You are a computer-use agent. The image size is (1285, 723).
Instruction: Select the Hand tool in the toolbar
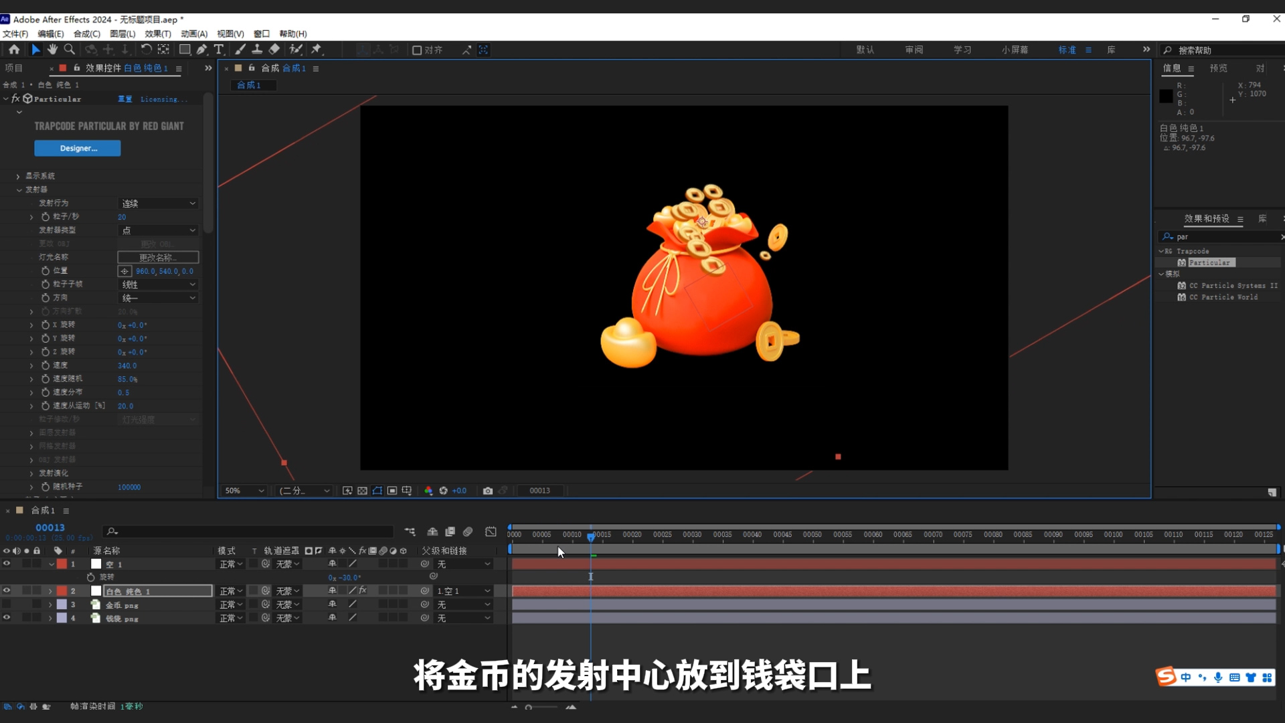pos(52,50)
